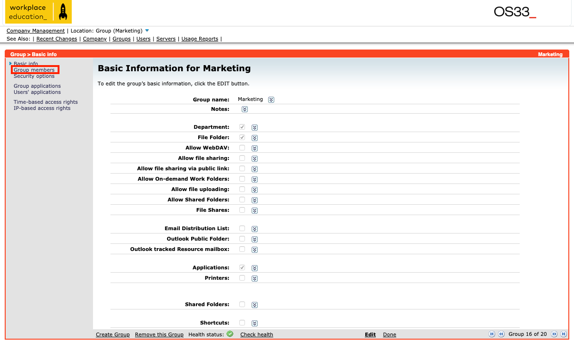Screen dimensions: 574x342
Task: Open the Company Management link
Action: 35,31
